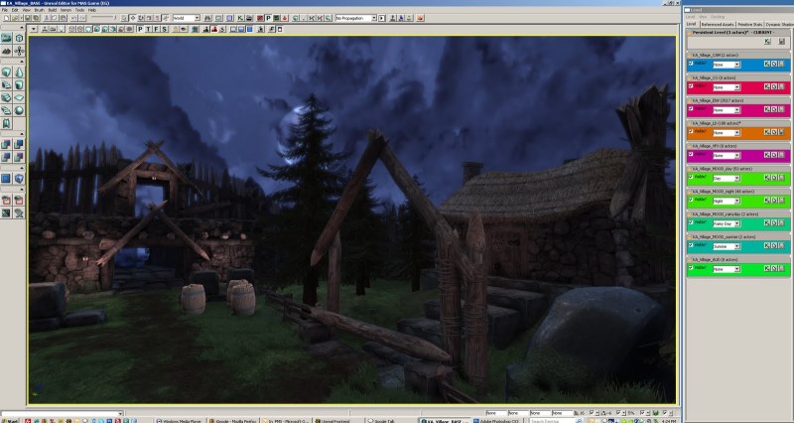Open the Sunrise dropdown for MOOD_sunrise level

(727, 246)
